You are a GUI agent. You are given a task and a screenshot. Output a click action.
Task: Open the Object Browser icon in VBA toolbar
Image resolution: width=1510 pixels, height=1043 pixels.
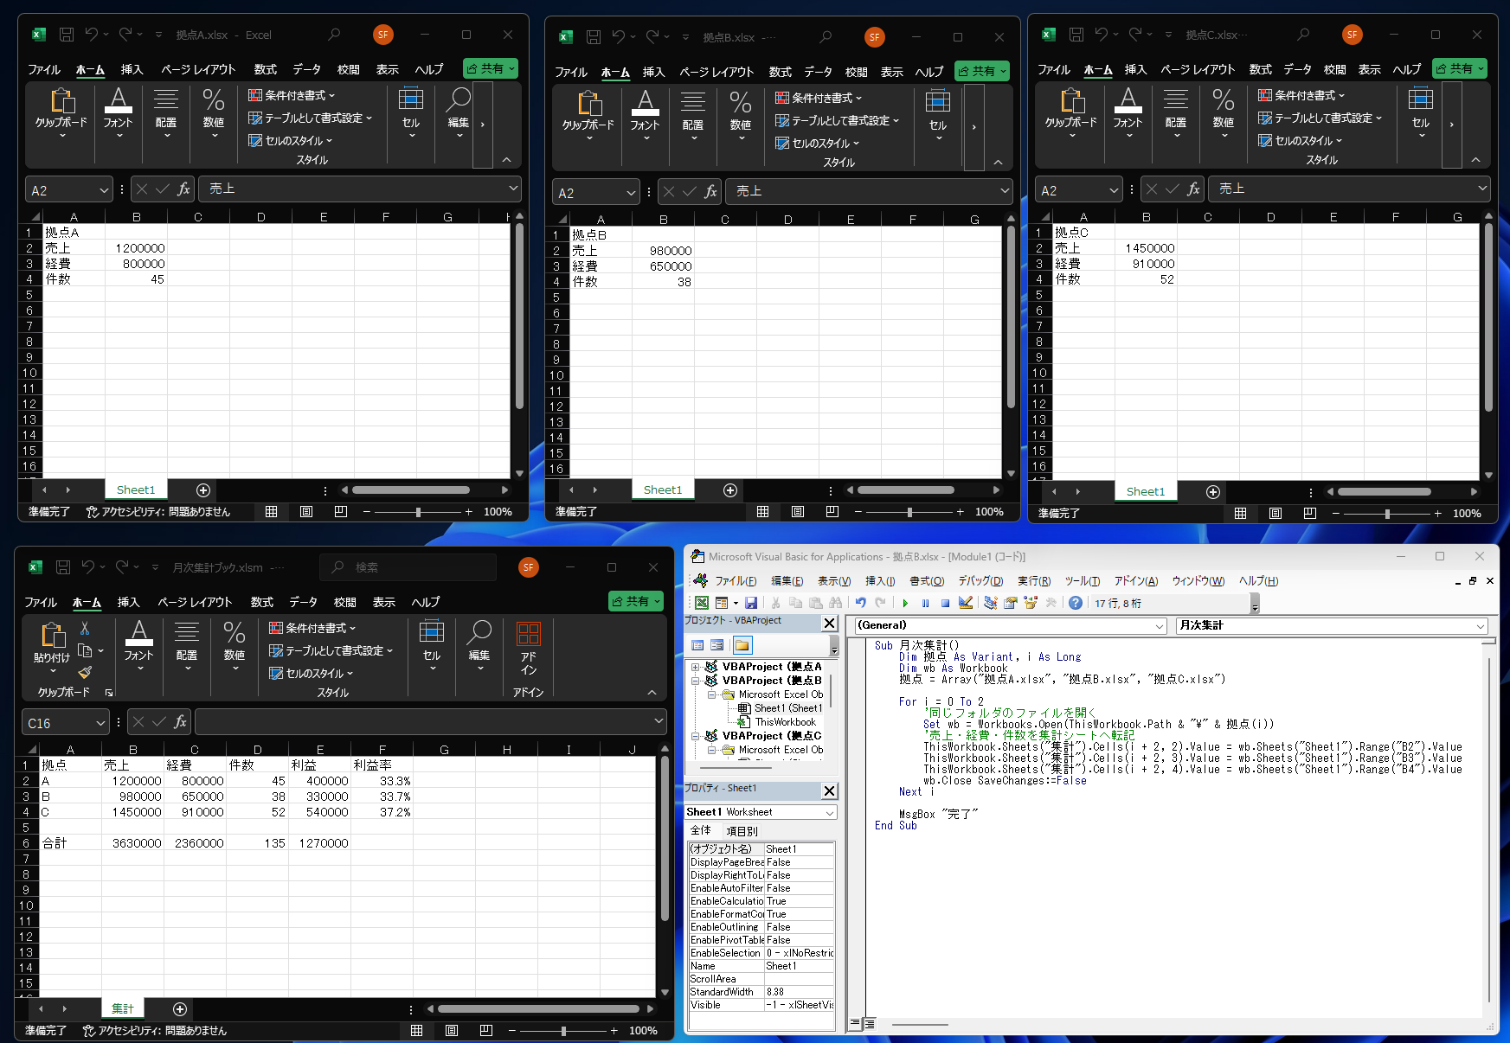point(1031,603)
